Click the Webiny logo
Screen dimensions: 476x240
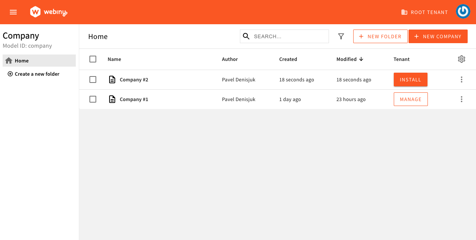click(49, 12)
